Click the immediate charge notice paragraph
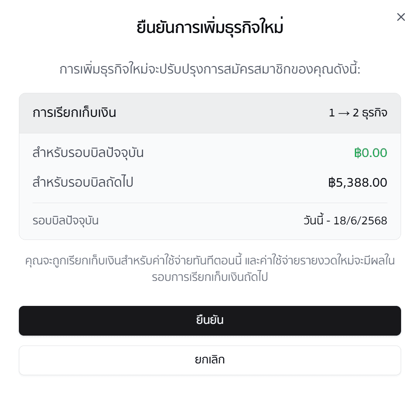This screenshot has height=395, width=419. click(209, 269)
